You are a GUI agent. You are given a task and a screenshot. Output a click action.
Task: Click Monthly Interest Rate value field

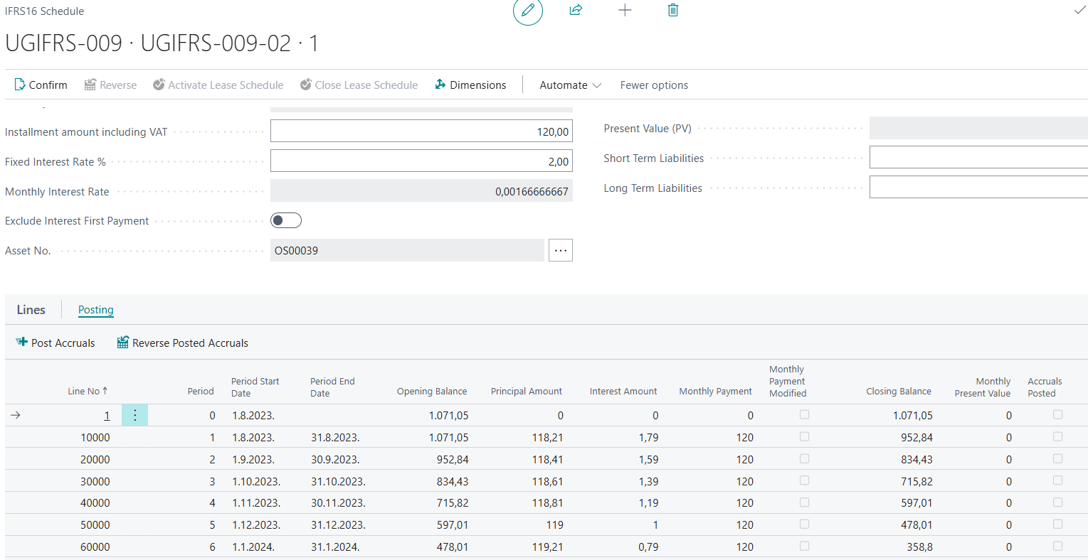pos(421,191)
